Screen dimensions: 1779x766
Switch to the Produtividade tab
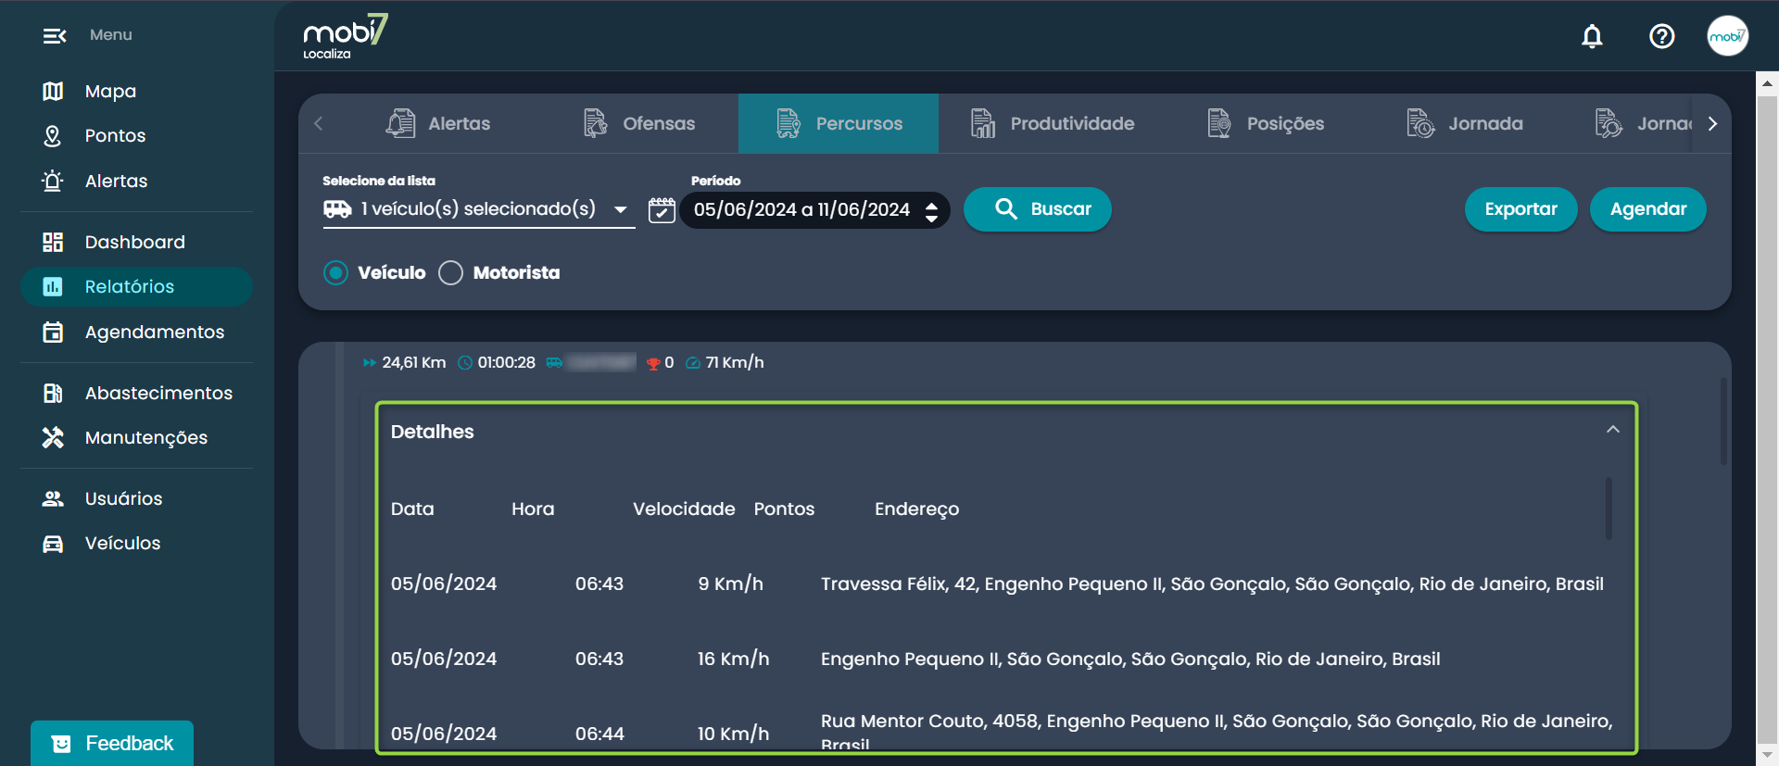tap(1053, 123)
